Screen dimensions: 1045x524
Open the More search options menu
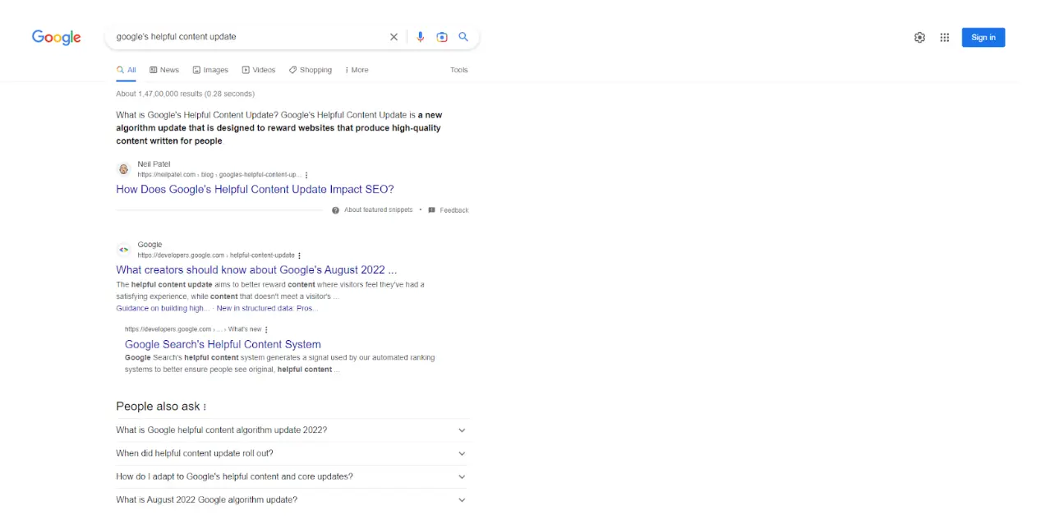(x=356, y=70)
